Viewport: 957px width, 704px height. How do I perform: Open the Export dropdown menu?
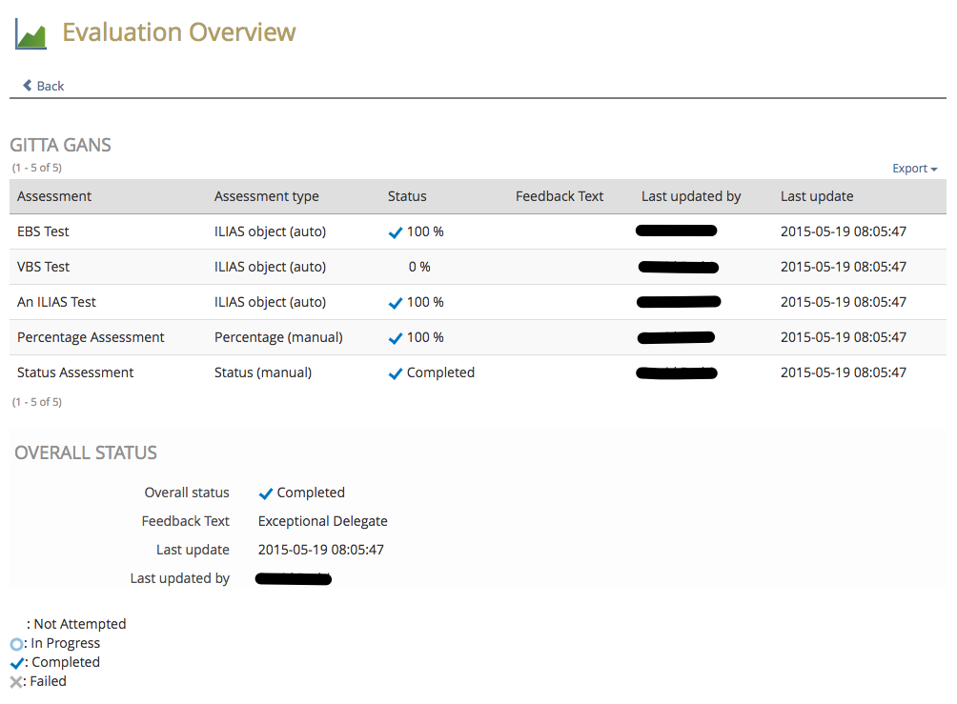[914, 169]
